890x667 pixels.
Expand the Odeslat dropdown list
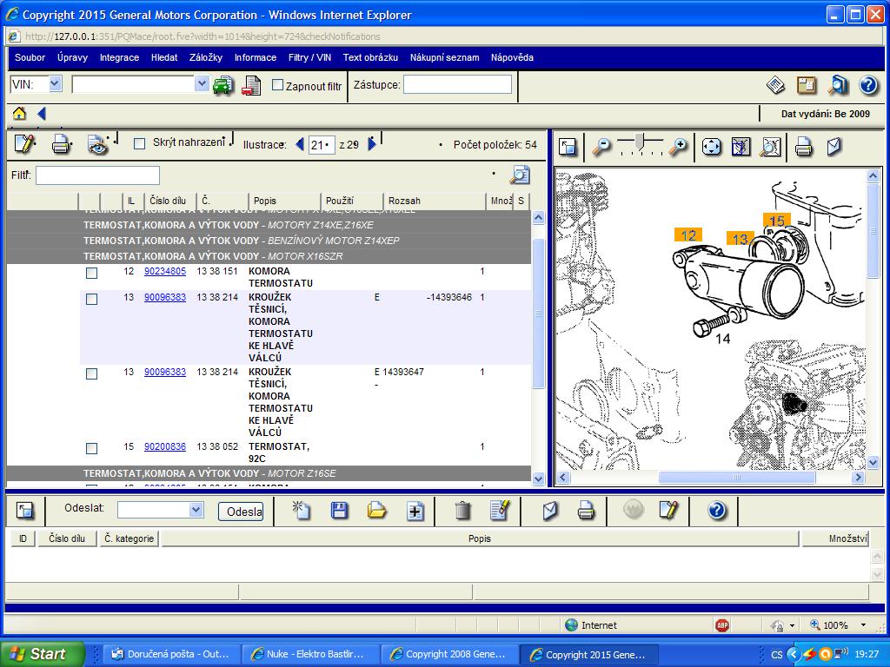(x=196, y=510)
